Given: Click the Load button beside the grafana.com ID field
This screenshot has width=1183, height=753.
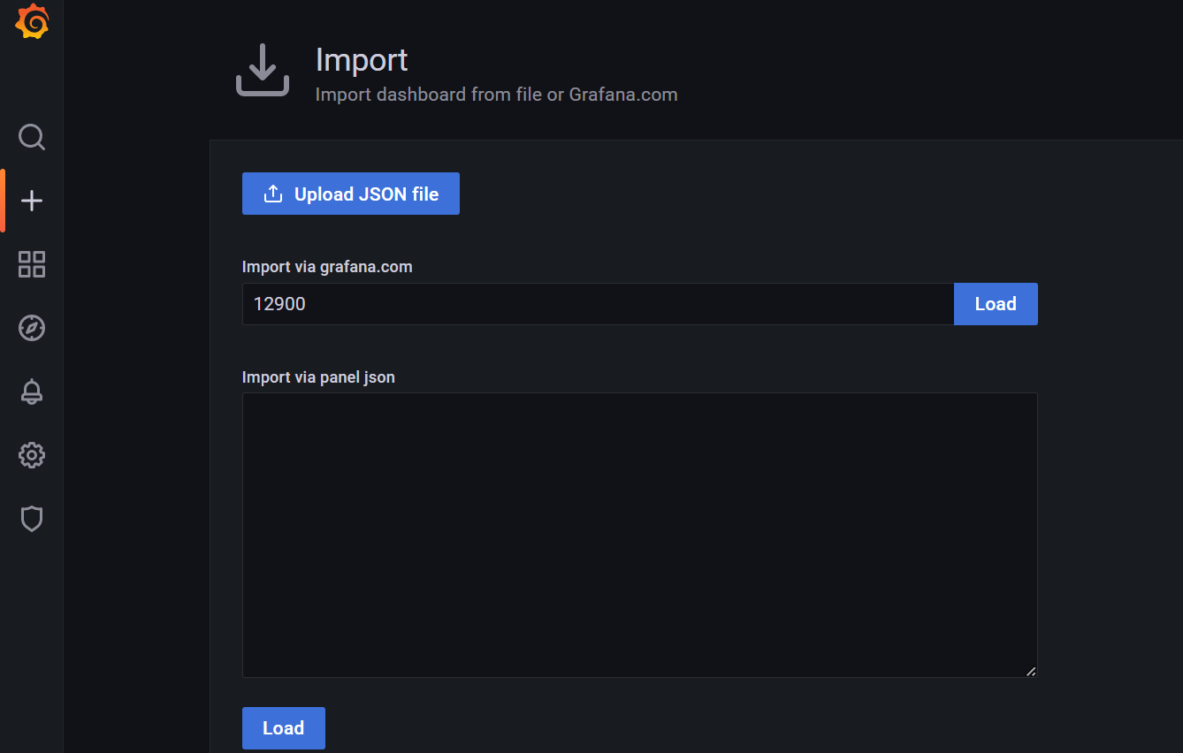Looking at the screenshot, I should tap(996, 304).
